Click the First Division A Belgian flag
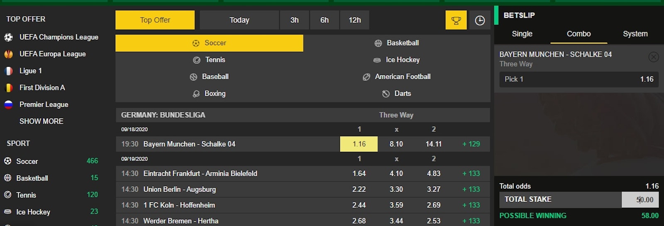The height and width of the screenshot is (226, 664). tap(8, 88)
